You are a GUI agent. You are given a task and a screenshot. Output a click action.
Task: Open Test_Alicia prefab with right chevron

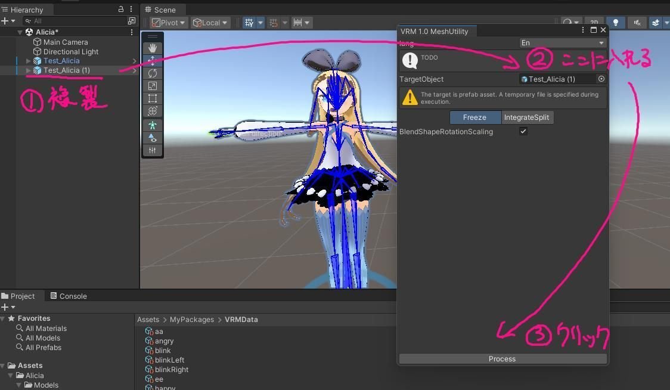(134, 61)
